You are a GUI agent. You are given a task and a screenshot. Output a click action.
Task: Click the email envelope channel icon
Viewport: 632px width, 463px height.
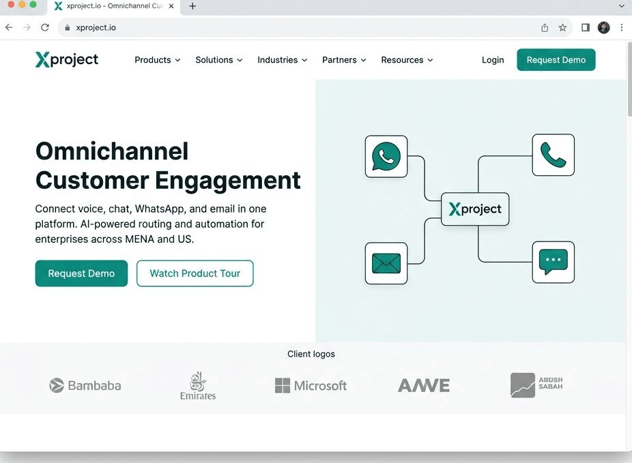[x=386, y=263]
